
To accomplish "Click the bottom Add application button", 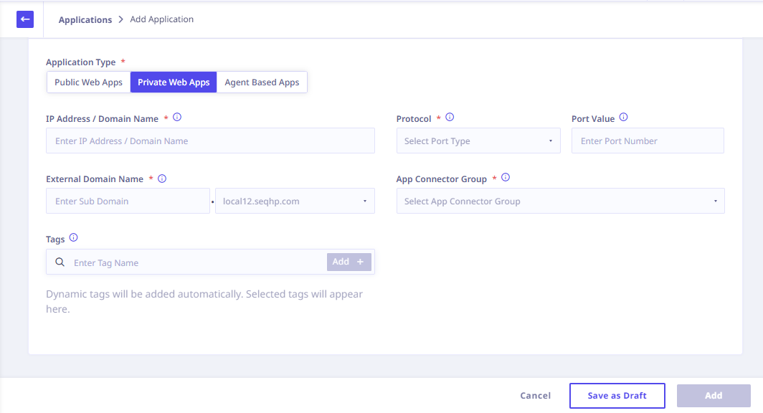I will coord(714,396).
